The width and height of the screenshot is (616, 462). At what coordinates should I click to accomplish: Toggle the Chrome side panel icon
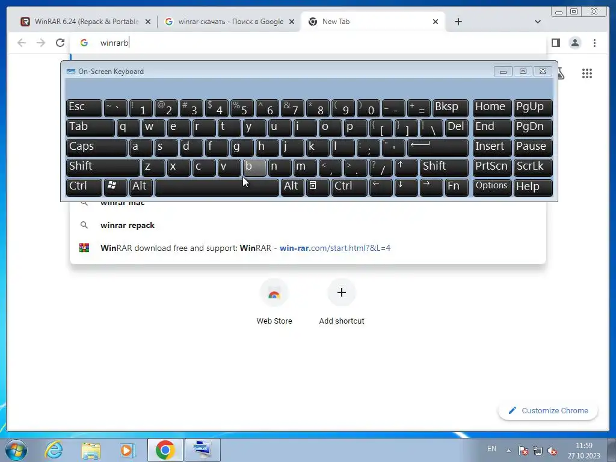tap(555, 43)
